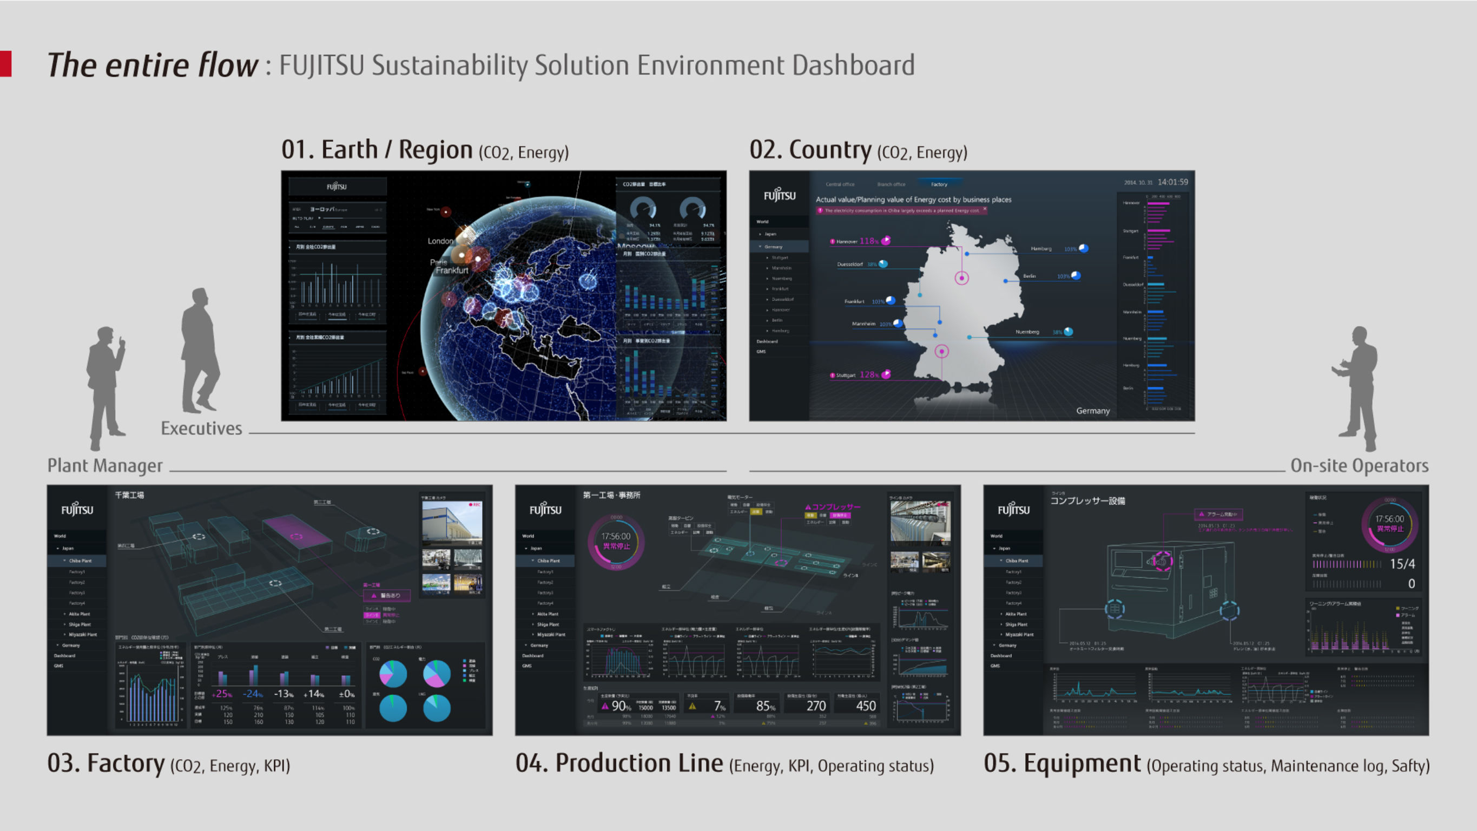Click the Fujitsu logo in Production Line dashboard
The image size is (1477, 831).
(x=545, y=509)
